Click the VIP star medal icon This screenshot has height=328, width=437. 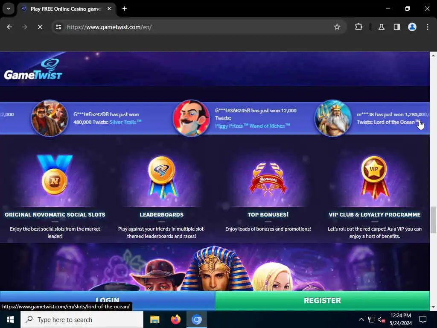[x=374, y=177]
